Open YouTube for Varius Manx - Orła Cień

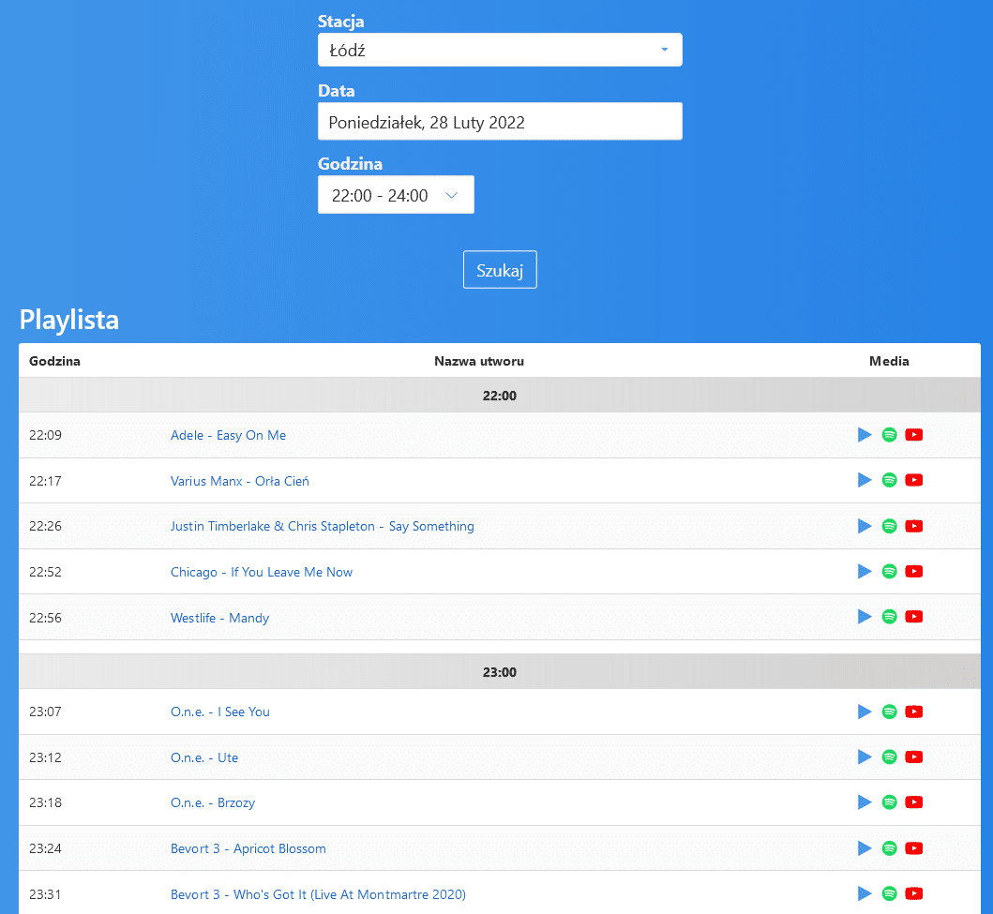pyautogui.click(x=914, y=480)
